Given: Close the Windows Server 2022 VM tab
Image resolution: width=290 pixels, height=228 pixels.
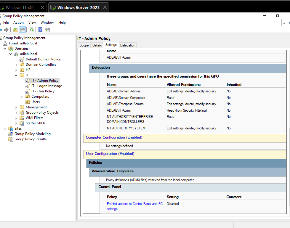Looking at the screenshot, I should [x=105, y=7].
